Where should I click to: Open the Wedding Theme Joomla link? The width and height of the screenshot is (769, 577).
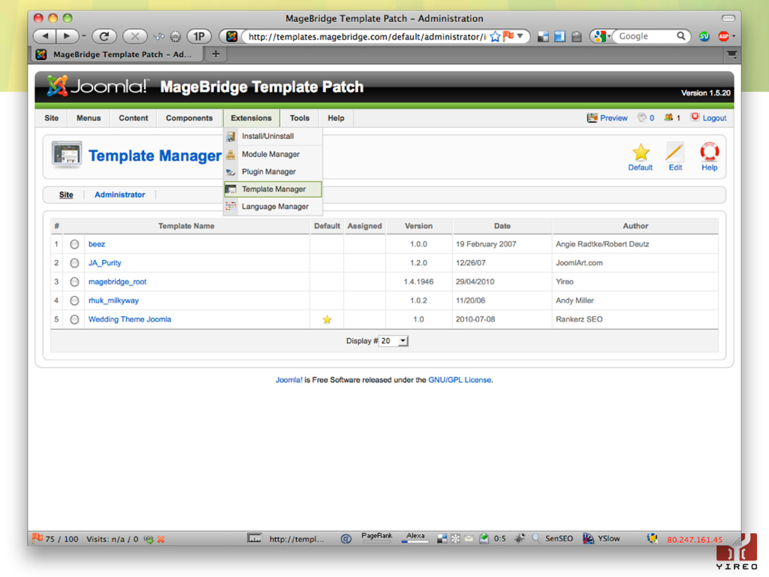click(130, 319)
